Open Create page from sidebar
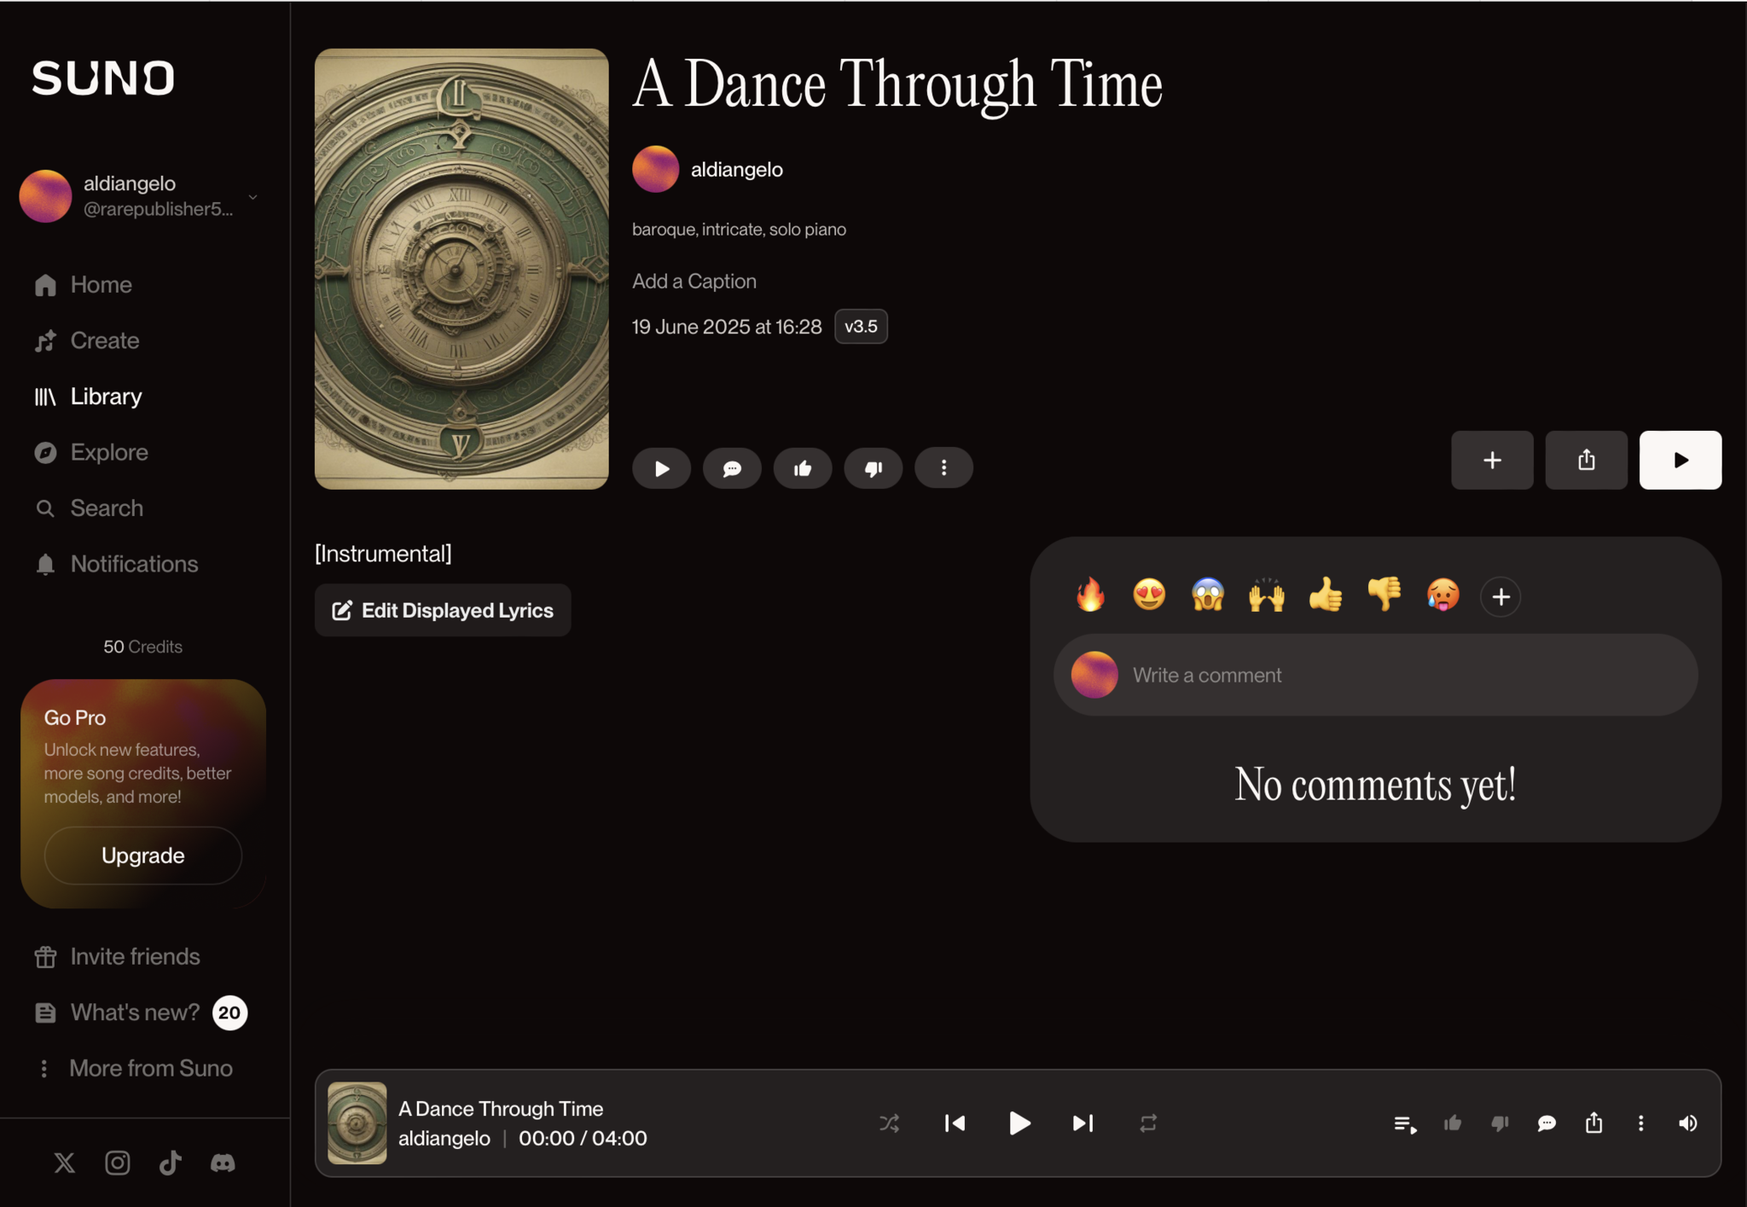The width and height of the screenshot is (1747, 1207). [104, 340]
